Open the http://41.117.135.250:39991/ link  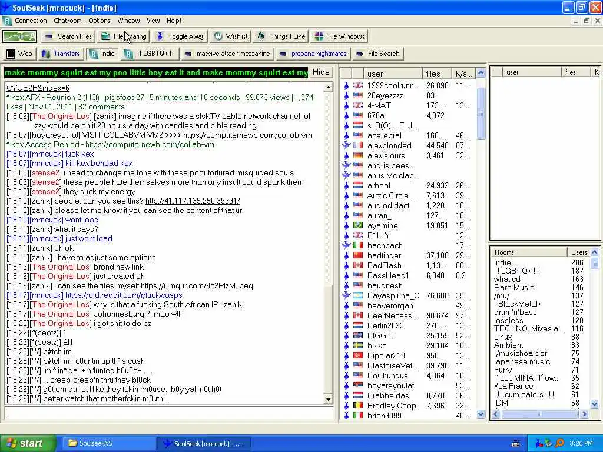pyautogui.click(x=193, y=201)
